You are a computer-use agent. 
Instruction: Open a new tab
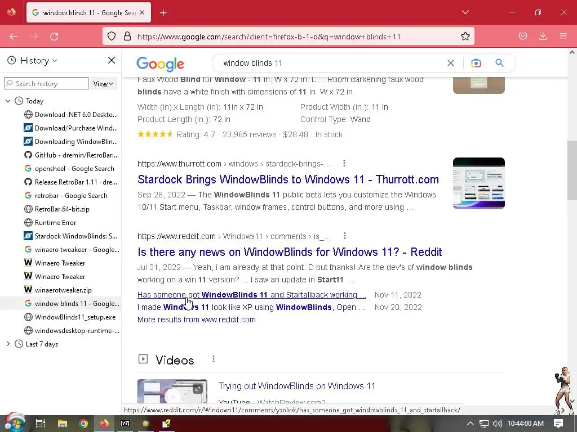(163, 13)
